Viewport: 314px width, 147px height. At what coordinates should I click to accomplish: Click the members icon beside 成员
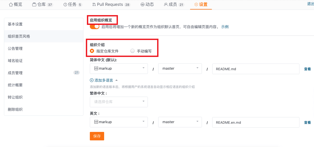pos(166,5)
